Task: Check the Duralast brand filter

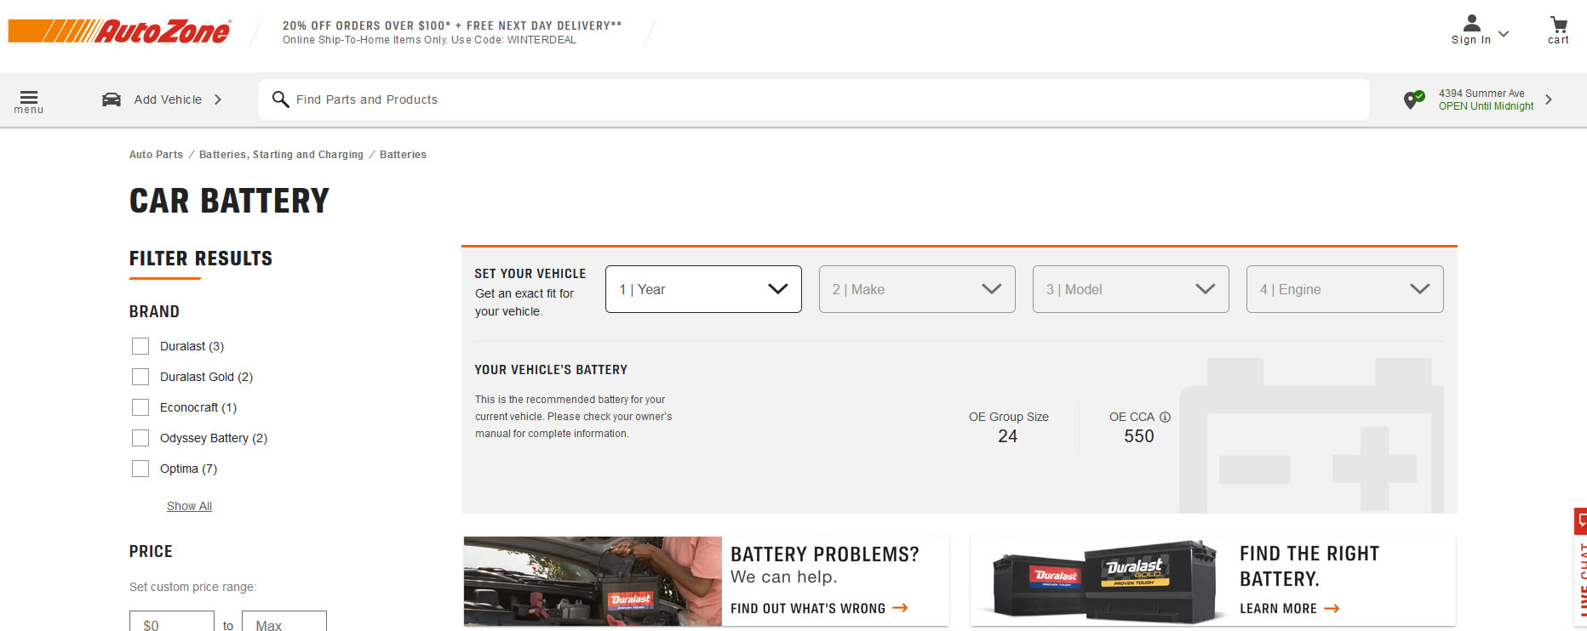Action: pos(140,346)
